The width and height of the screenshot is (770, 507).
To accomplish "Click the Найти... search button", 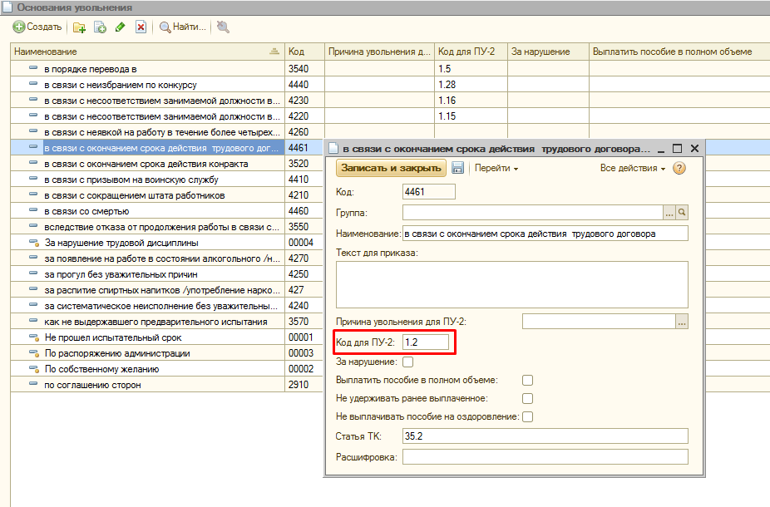I will [x=182, y=27].
